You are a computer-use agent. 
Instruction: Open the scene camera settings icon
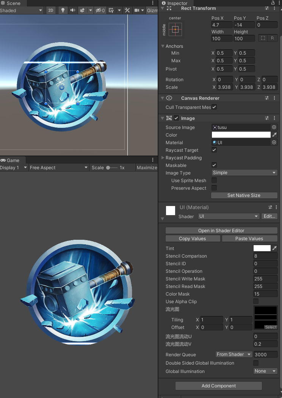[x=137, y=10]
